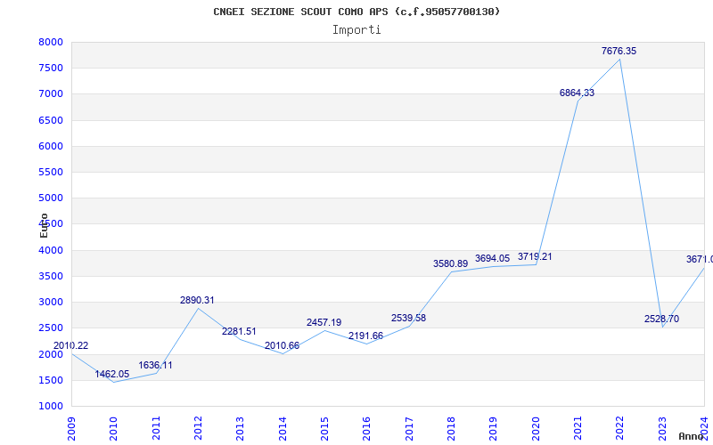Click the 3000 y-axis tick label
This screenshot has height=445, width=713.
tap(51, 302)
